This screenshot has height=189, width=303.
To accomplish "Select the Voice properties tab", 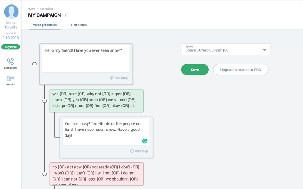I will tap(45, 25).
